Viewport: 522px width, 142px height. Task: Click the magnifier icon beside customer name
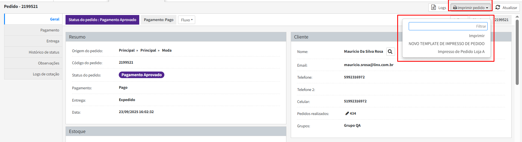point(390,52)
